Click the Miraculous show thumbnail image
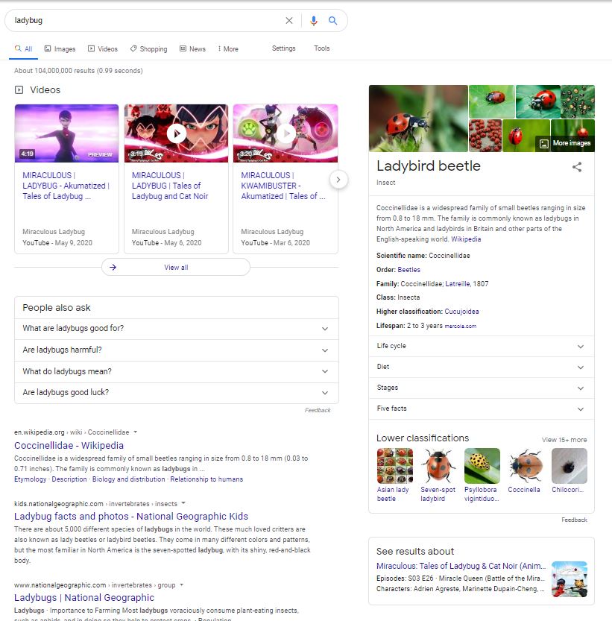Image resolution: width=612 pixels, height=621 pixels. [x=570, y=579]
